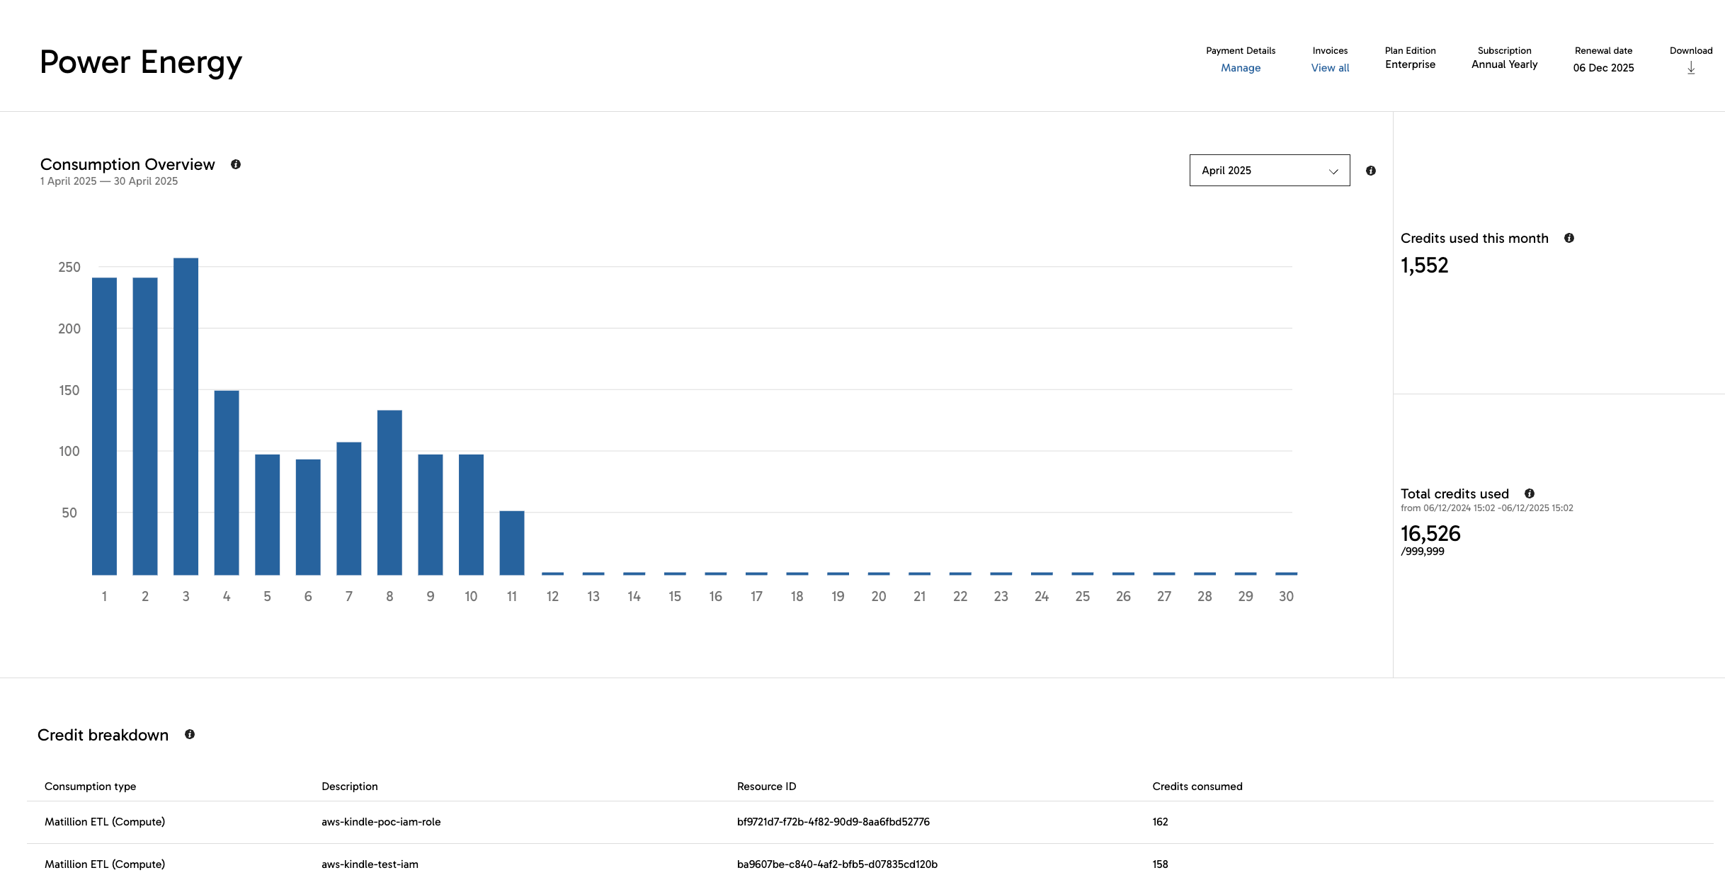Click Resource ID column header
This screenshot has width=1725, height=880.
pyautogui.click(x=766, y=787)
